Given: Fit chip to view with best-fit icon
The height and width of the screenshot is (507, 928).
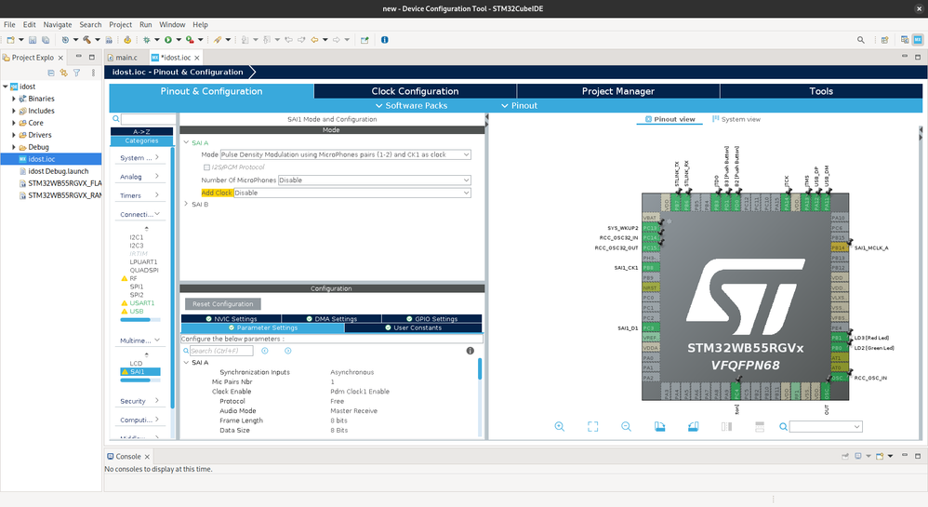Looking at the screenshot, I should coord(592,426).
